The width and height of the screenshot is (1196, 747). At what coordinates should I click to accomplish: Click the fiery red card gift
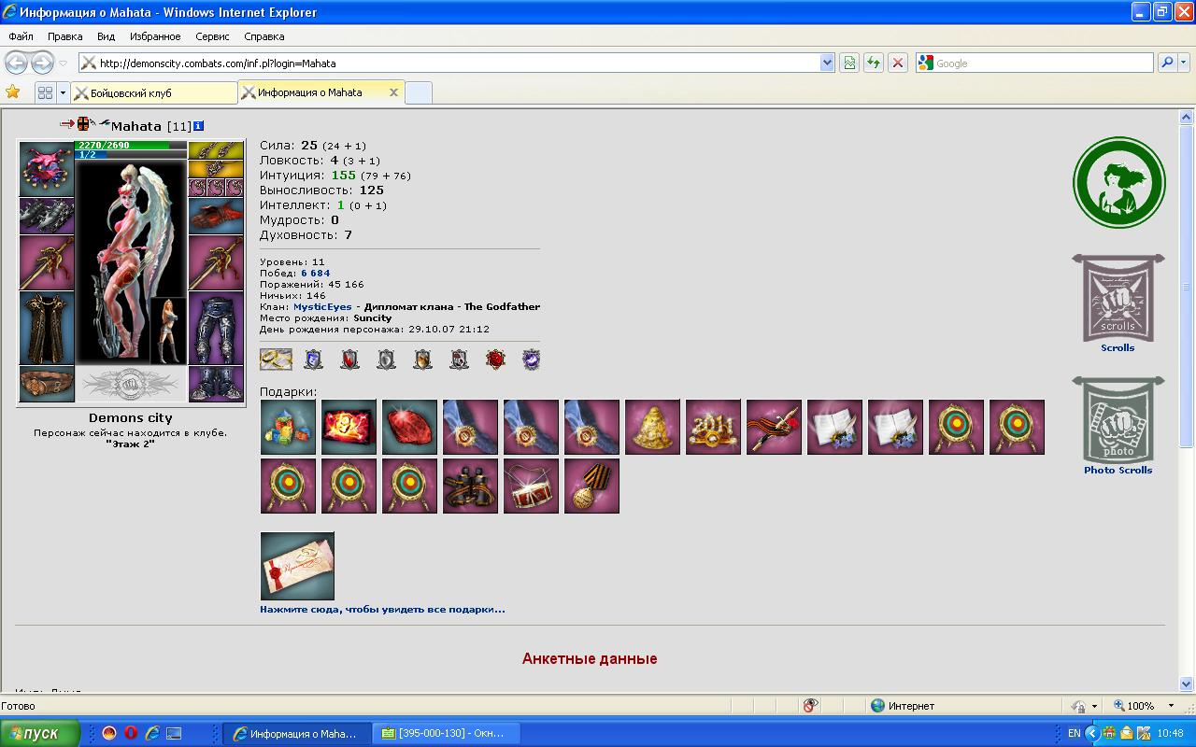(x=349, y=428)
